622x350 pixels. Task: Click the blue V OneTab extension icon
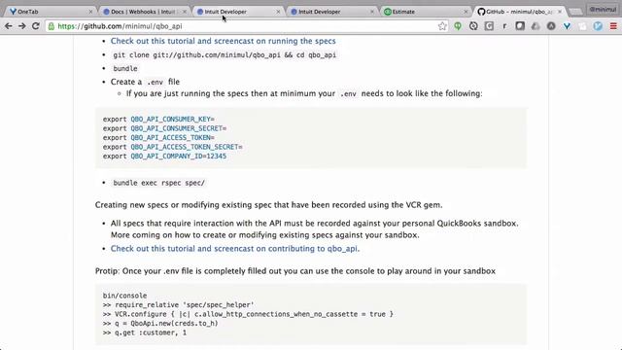point(567,26)
